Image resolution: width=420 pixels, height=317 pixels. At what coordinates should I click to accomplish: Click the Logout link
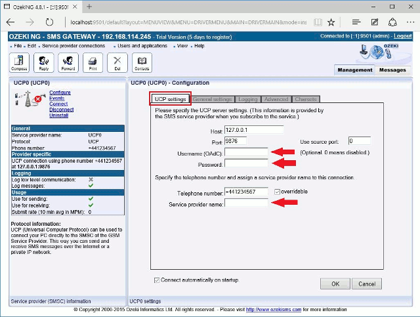(403, 36)
